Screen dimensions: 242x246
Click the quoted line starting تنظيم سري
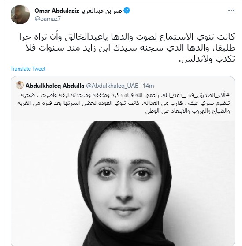[123, 103]
